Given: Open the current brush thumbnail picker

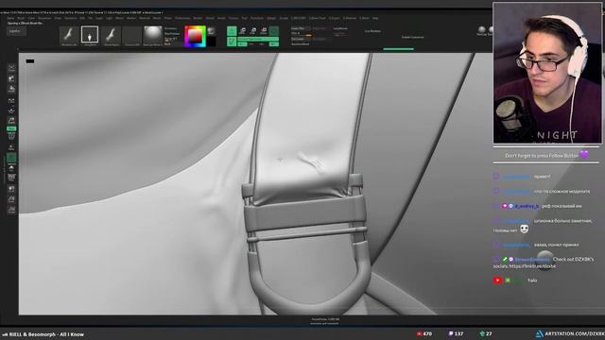Looking at the screenshot, I should (69, 36).
